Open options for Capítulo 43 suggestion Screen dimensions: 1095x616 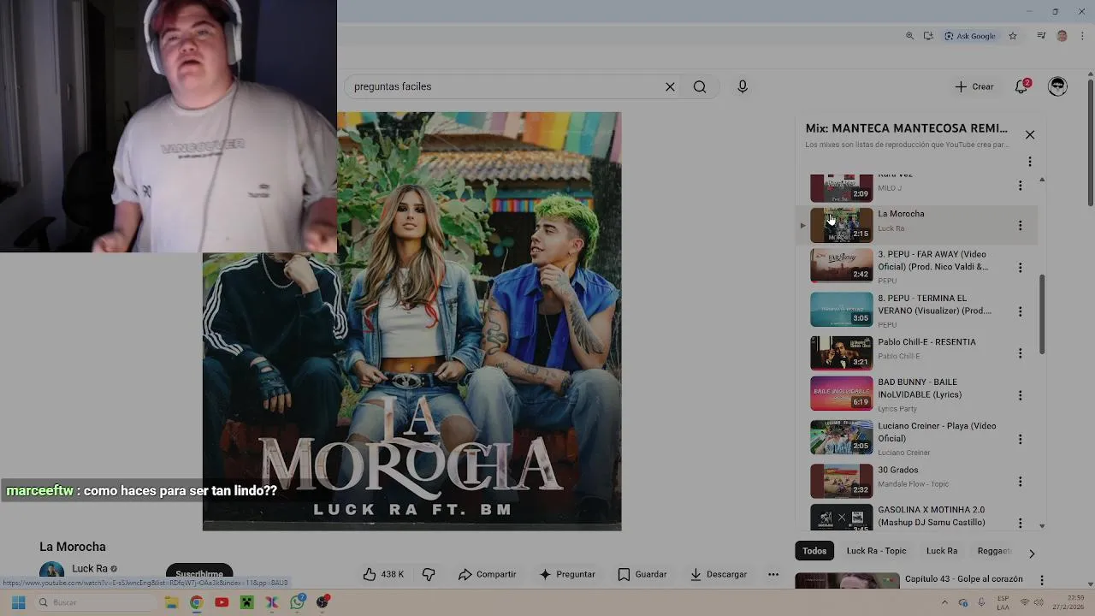1041,580
